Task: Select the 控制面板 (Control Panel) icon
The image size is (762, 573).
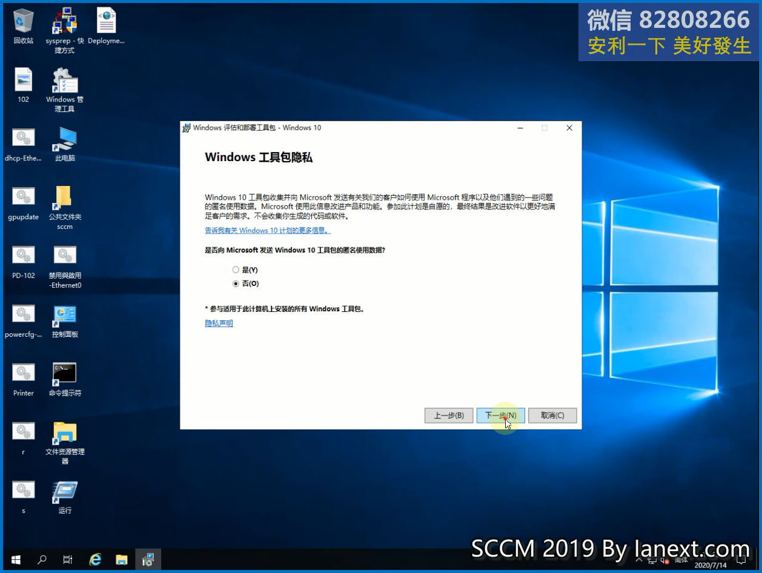Action: (x=65, y=321)
